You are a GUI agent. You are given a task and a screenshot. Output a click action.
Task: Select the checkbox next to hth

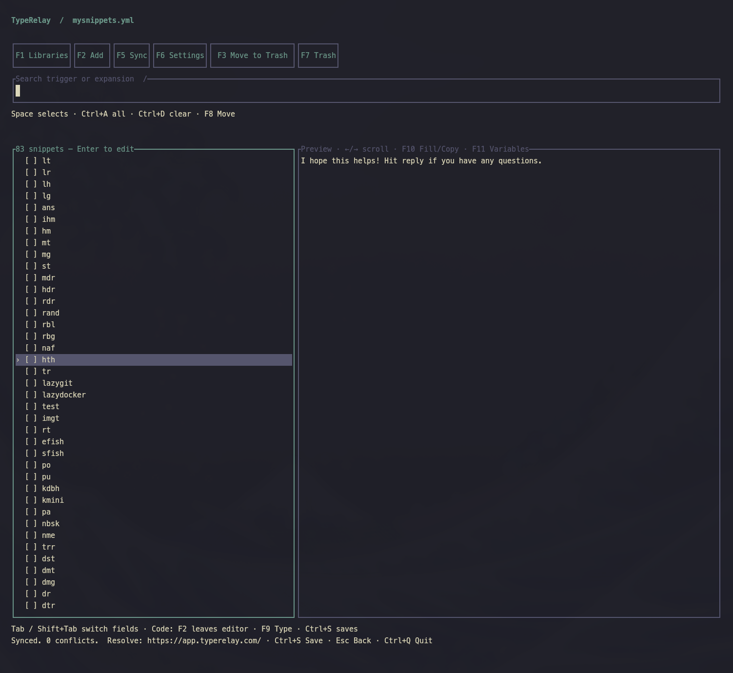pos(31,360)
